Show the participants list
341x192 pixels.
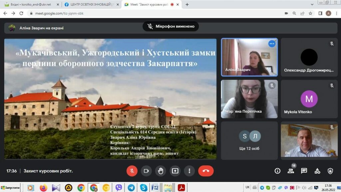pos(291,171)
